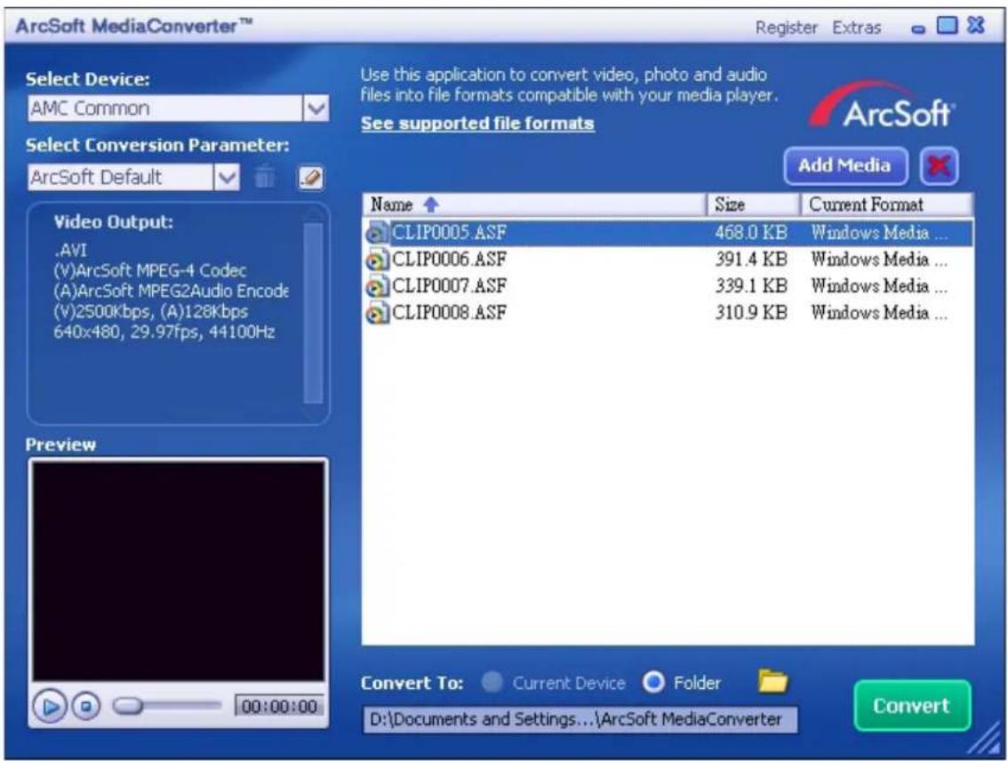Click the 339.1 KB size cell
The image size is (1008, 761).
click(x=750, y=286)
